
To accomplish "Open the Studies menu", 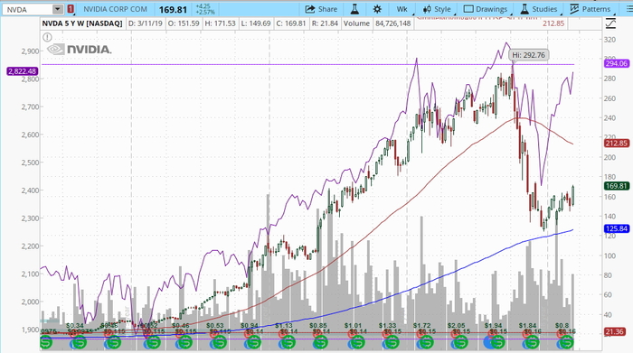I will pos(539,9).
